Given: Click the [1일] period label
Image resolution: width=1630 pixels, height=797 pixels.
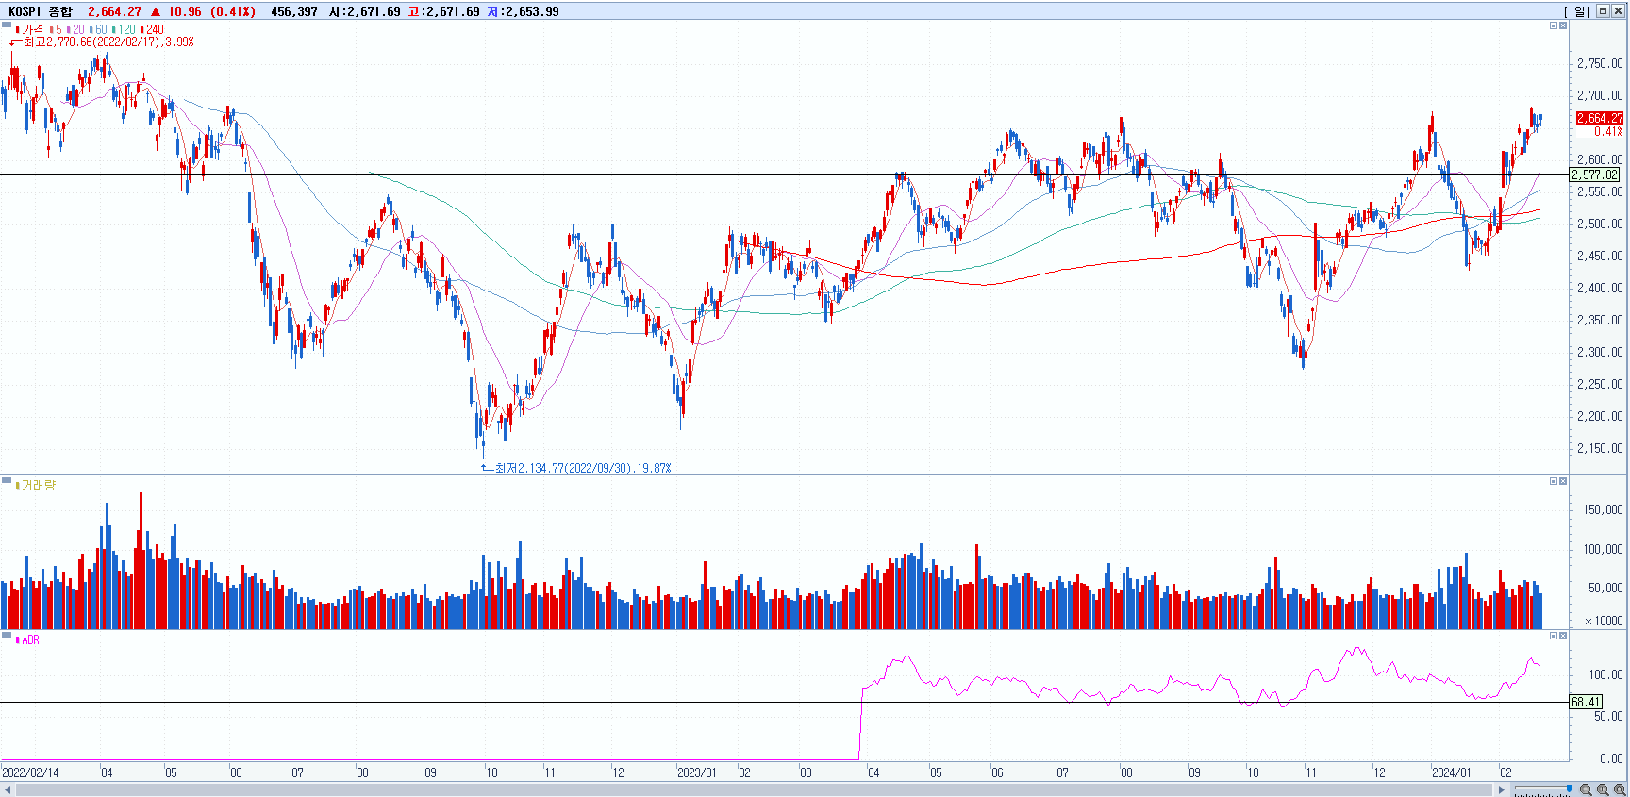Looking at the screenshot, I should [1577, 11].
